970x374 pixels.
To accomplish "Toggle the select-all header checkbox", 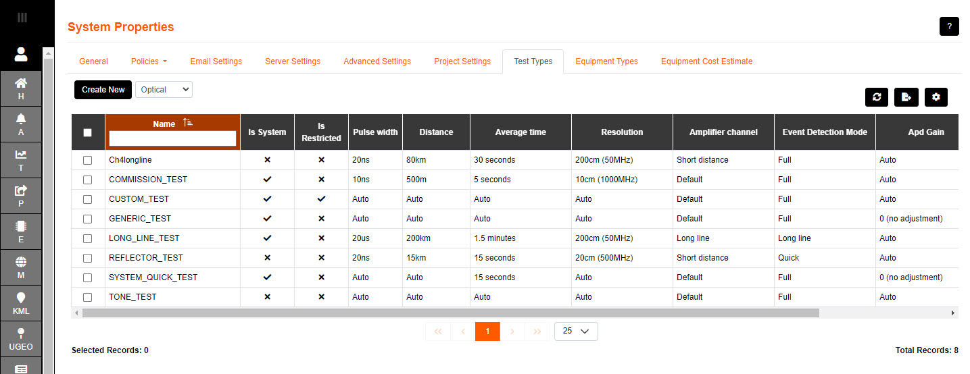I will pyautogui.click(x=87, y=133).
